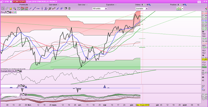Expand the arrow next to chart template icon
The width and height of the screenshot is (208, 107).
[183, 9]
